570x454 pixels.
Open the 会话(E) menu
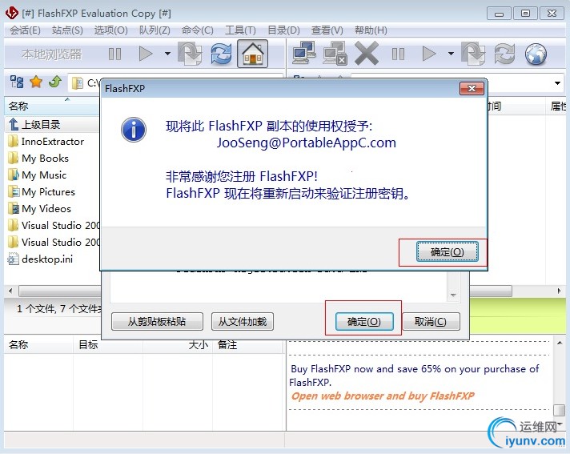click(25, 30)
